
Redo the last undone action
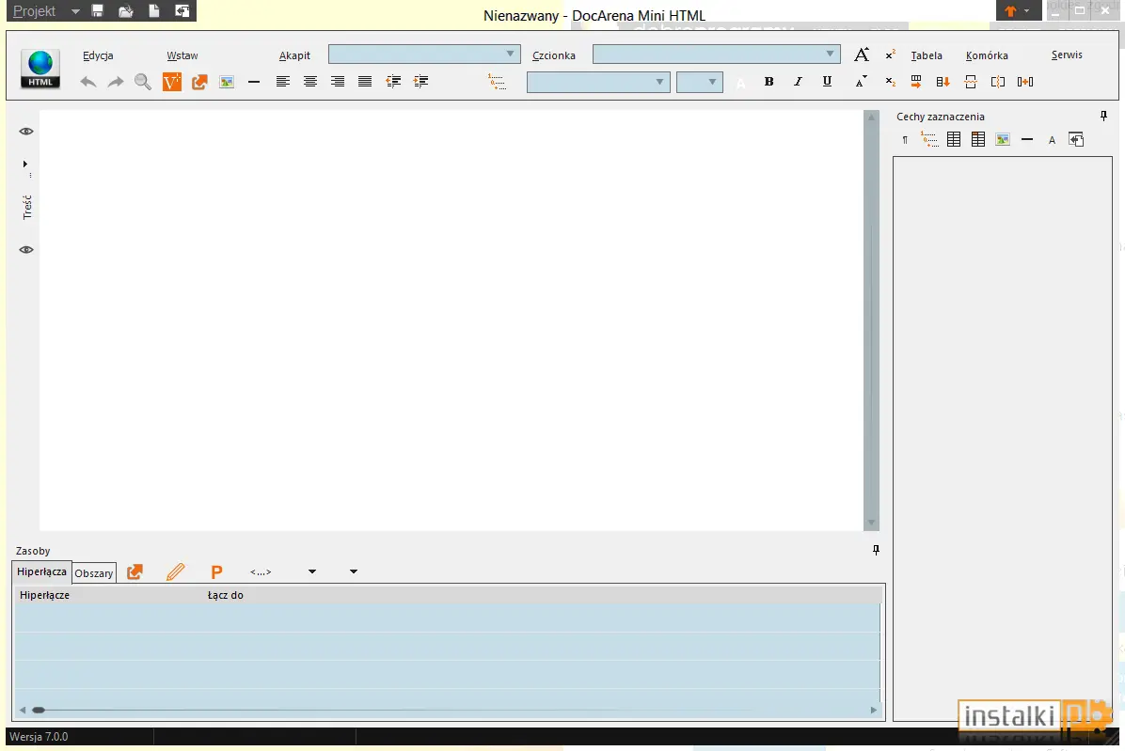tap(116, 82)
